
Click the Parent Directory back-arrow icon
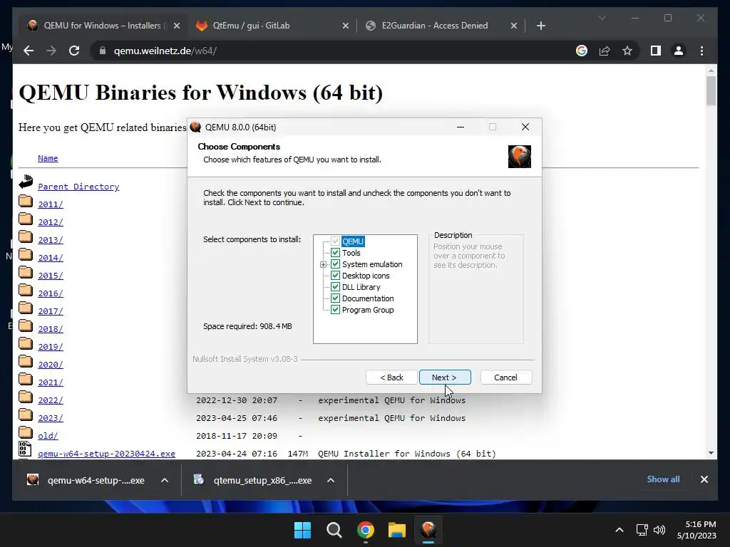pos(26,182)
